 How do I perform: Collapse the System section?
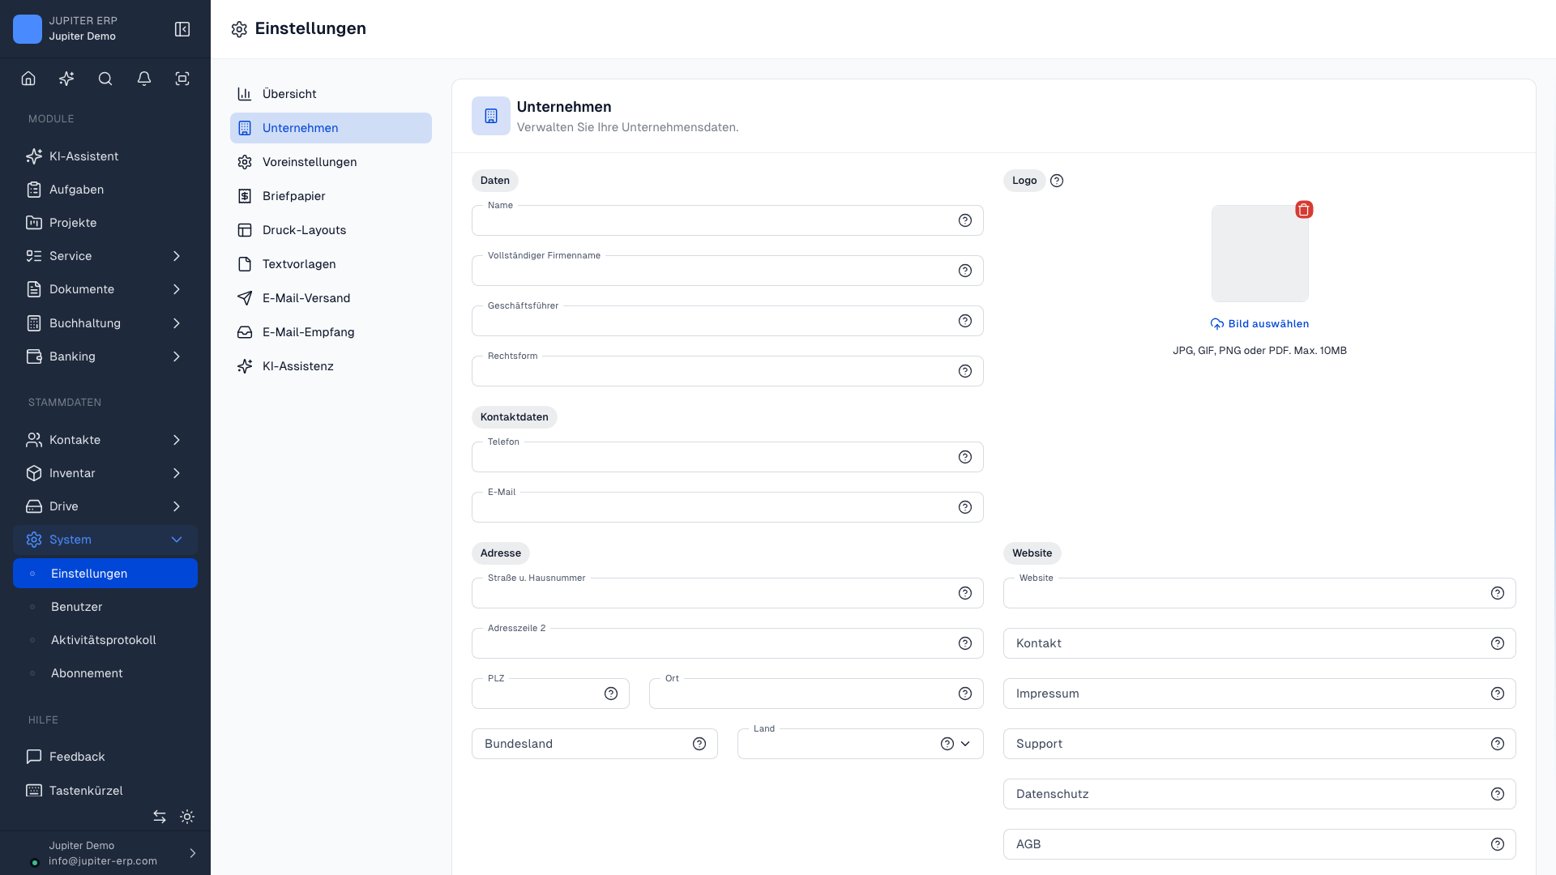pyautogui.click(x=105, y=540)
